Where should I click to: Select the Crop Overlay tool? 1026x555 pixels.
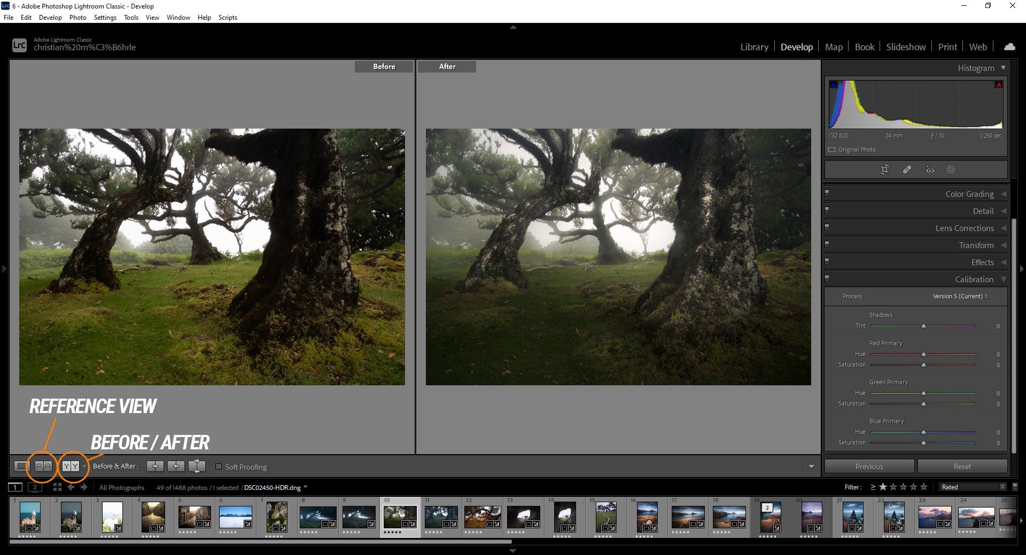(884, 170)
